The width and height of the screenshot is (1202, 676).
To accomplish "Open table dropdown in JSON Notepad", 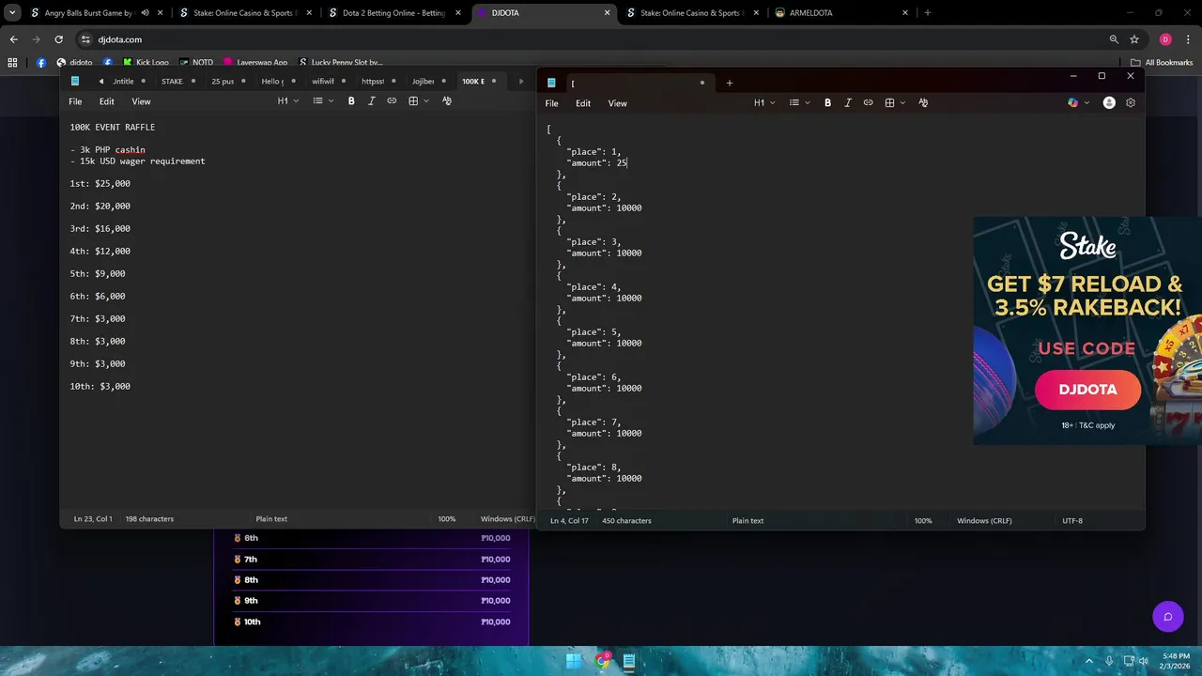I will [x=894, y=103].
